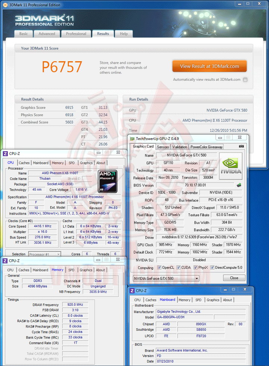Image resolution: width=269 pixels, height=366 pixels.
Task: Click the BIOS Date 07/23/2010 field
Action: point(201,362)
